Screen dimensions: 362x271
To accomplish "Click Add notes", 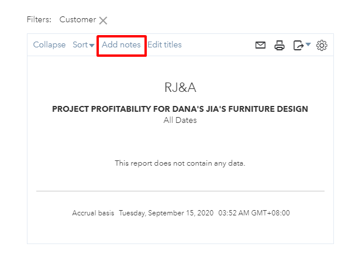I will pos(121,44).
